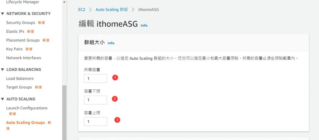Collapse the NETWORK & SECURITY section triangle
The height and width of the screenshot is (140, 319).
(2, 14)
